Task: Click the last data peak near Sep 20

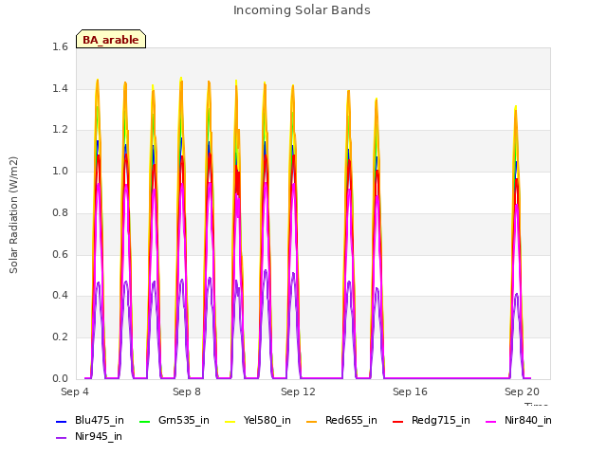Action: [x=516, y=242]
